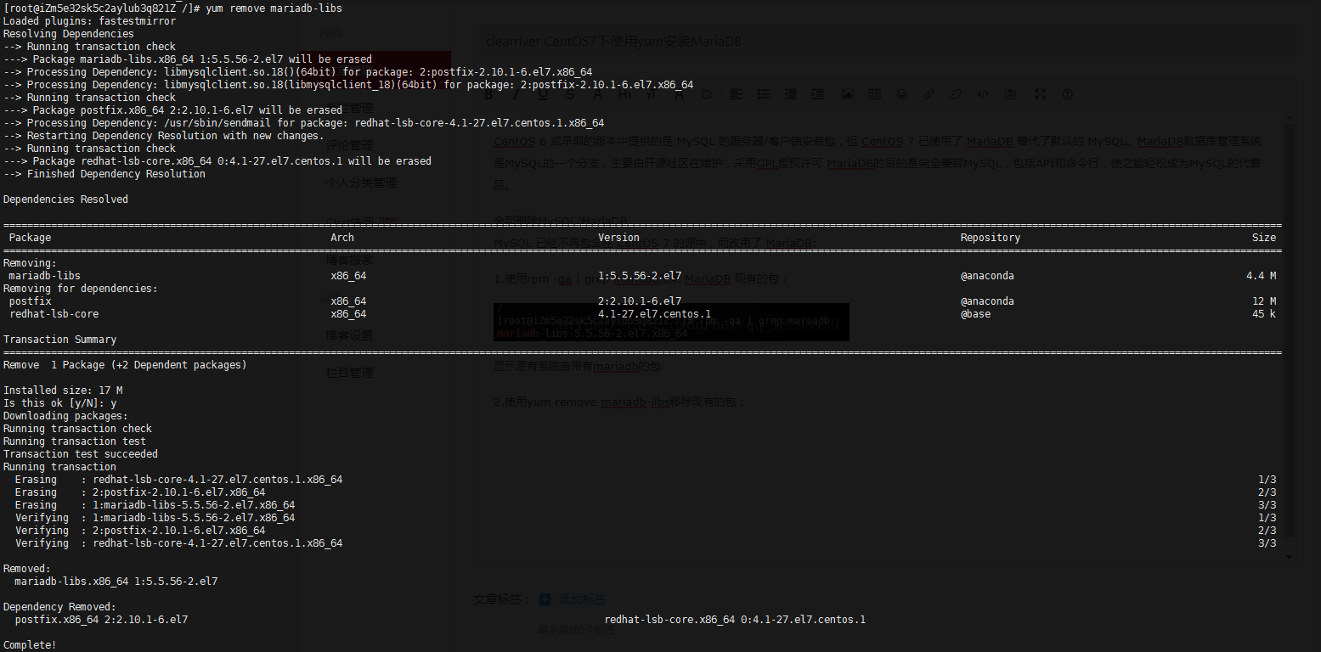The height and width of the screenshot is (652, 1321).
Task: Click emoji smiley icon in editor toolbar
Action: click(x=901, y=94)
